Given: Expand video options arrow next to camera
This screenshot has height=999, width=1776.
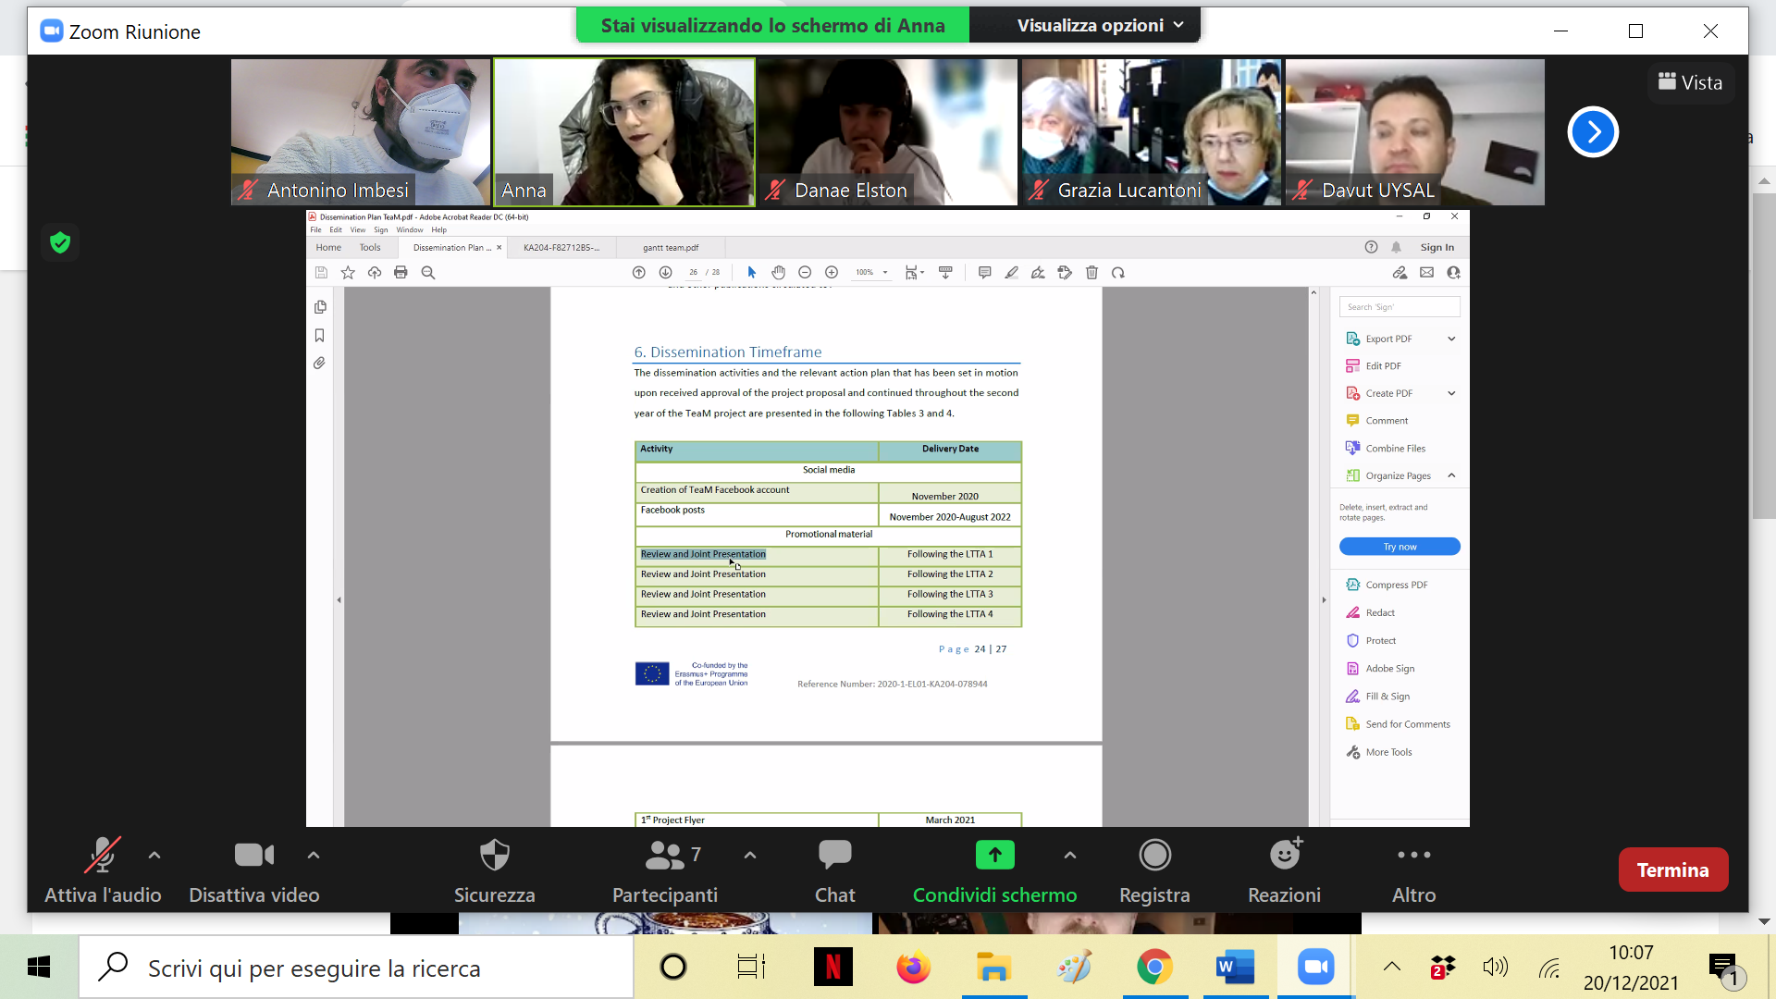Looking at the screenshot, I should (314, 856).
